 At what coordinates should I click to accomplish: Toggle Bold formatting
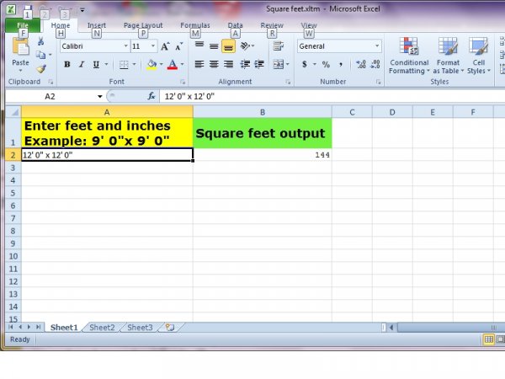(x=67, y=65)
